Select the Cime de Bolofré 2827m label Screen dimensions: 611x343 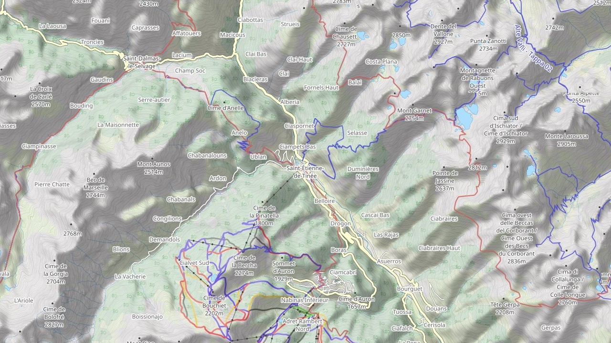click(54, 317)
